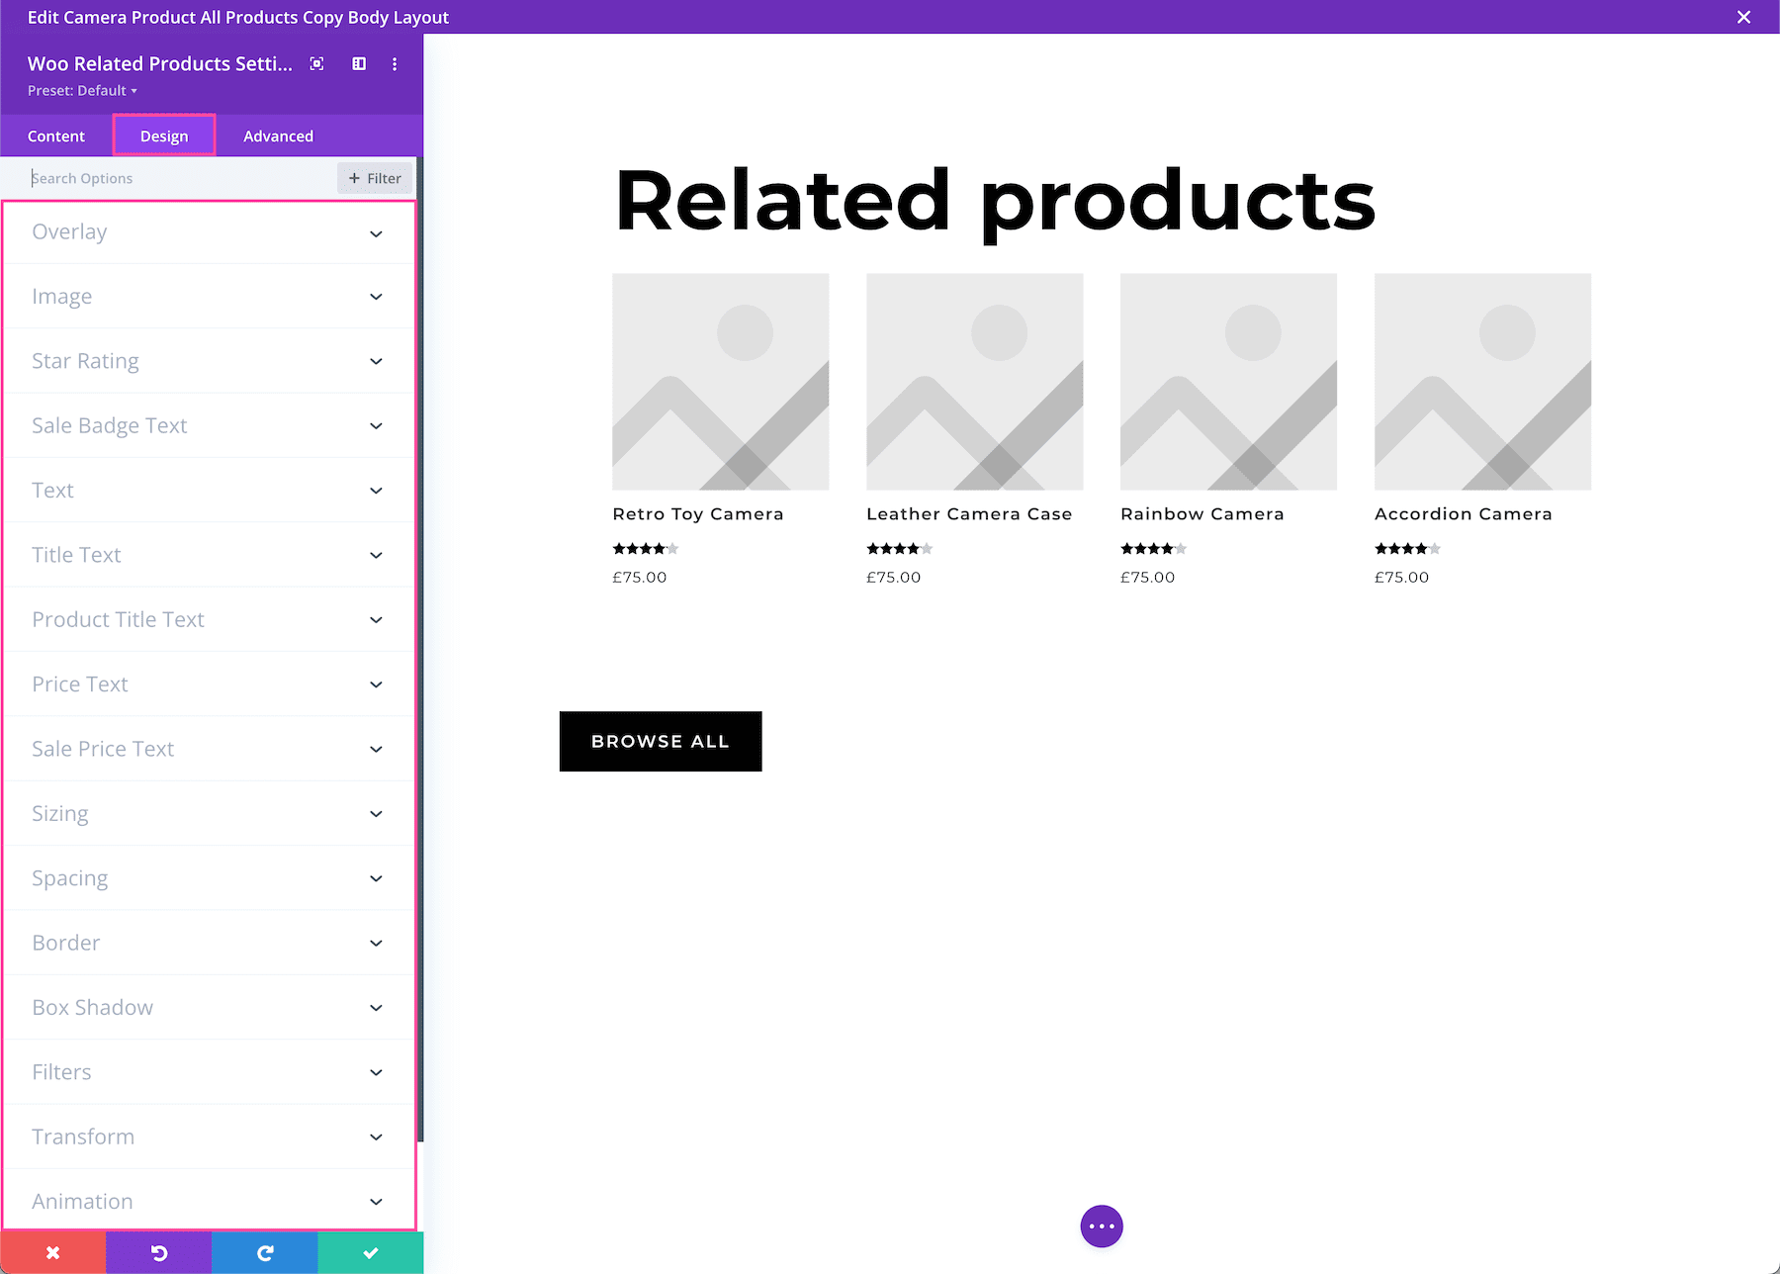Viewport: 1780px width, 1274px height.
Task: Open the purple page settings ellipsis button
Action: tap(1101, 1226)
